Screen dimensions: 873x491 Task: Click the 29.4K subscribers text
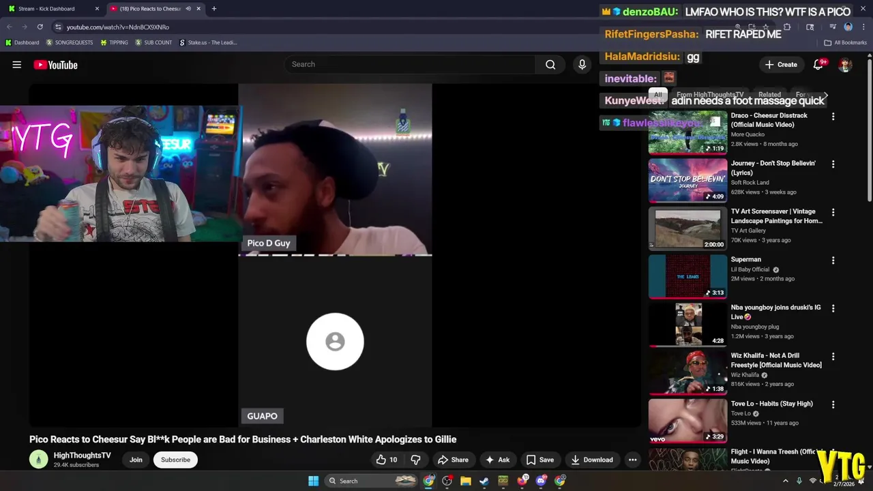pos(76,465)
